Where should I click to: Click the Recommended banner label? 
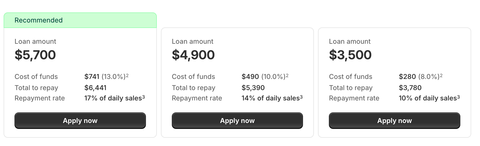[39, 20]
